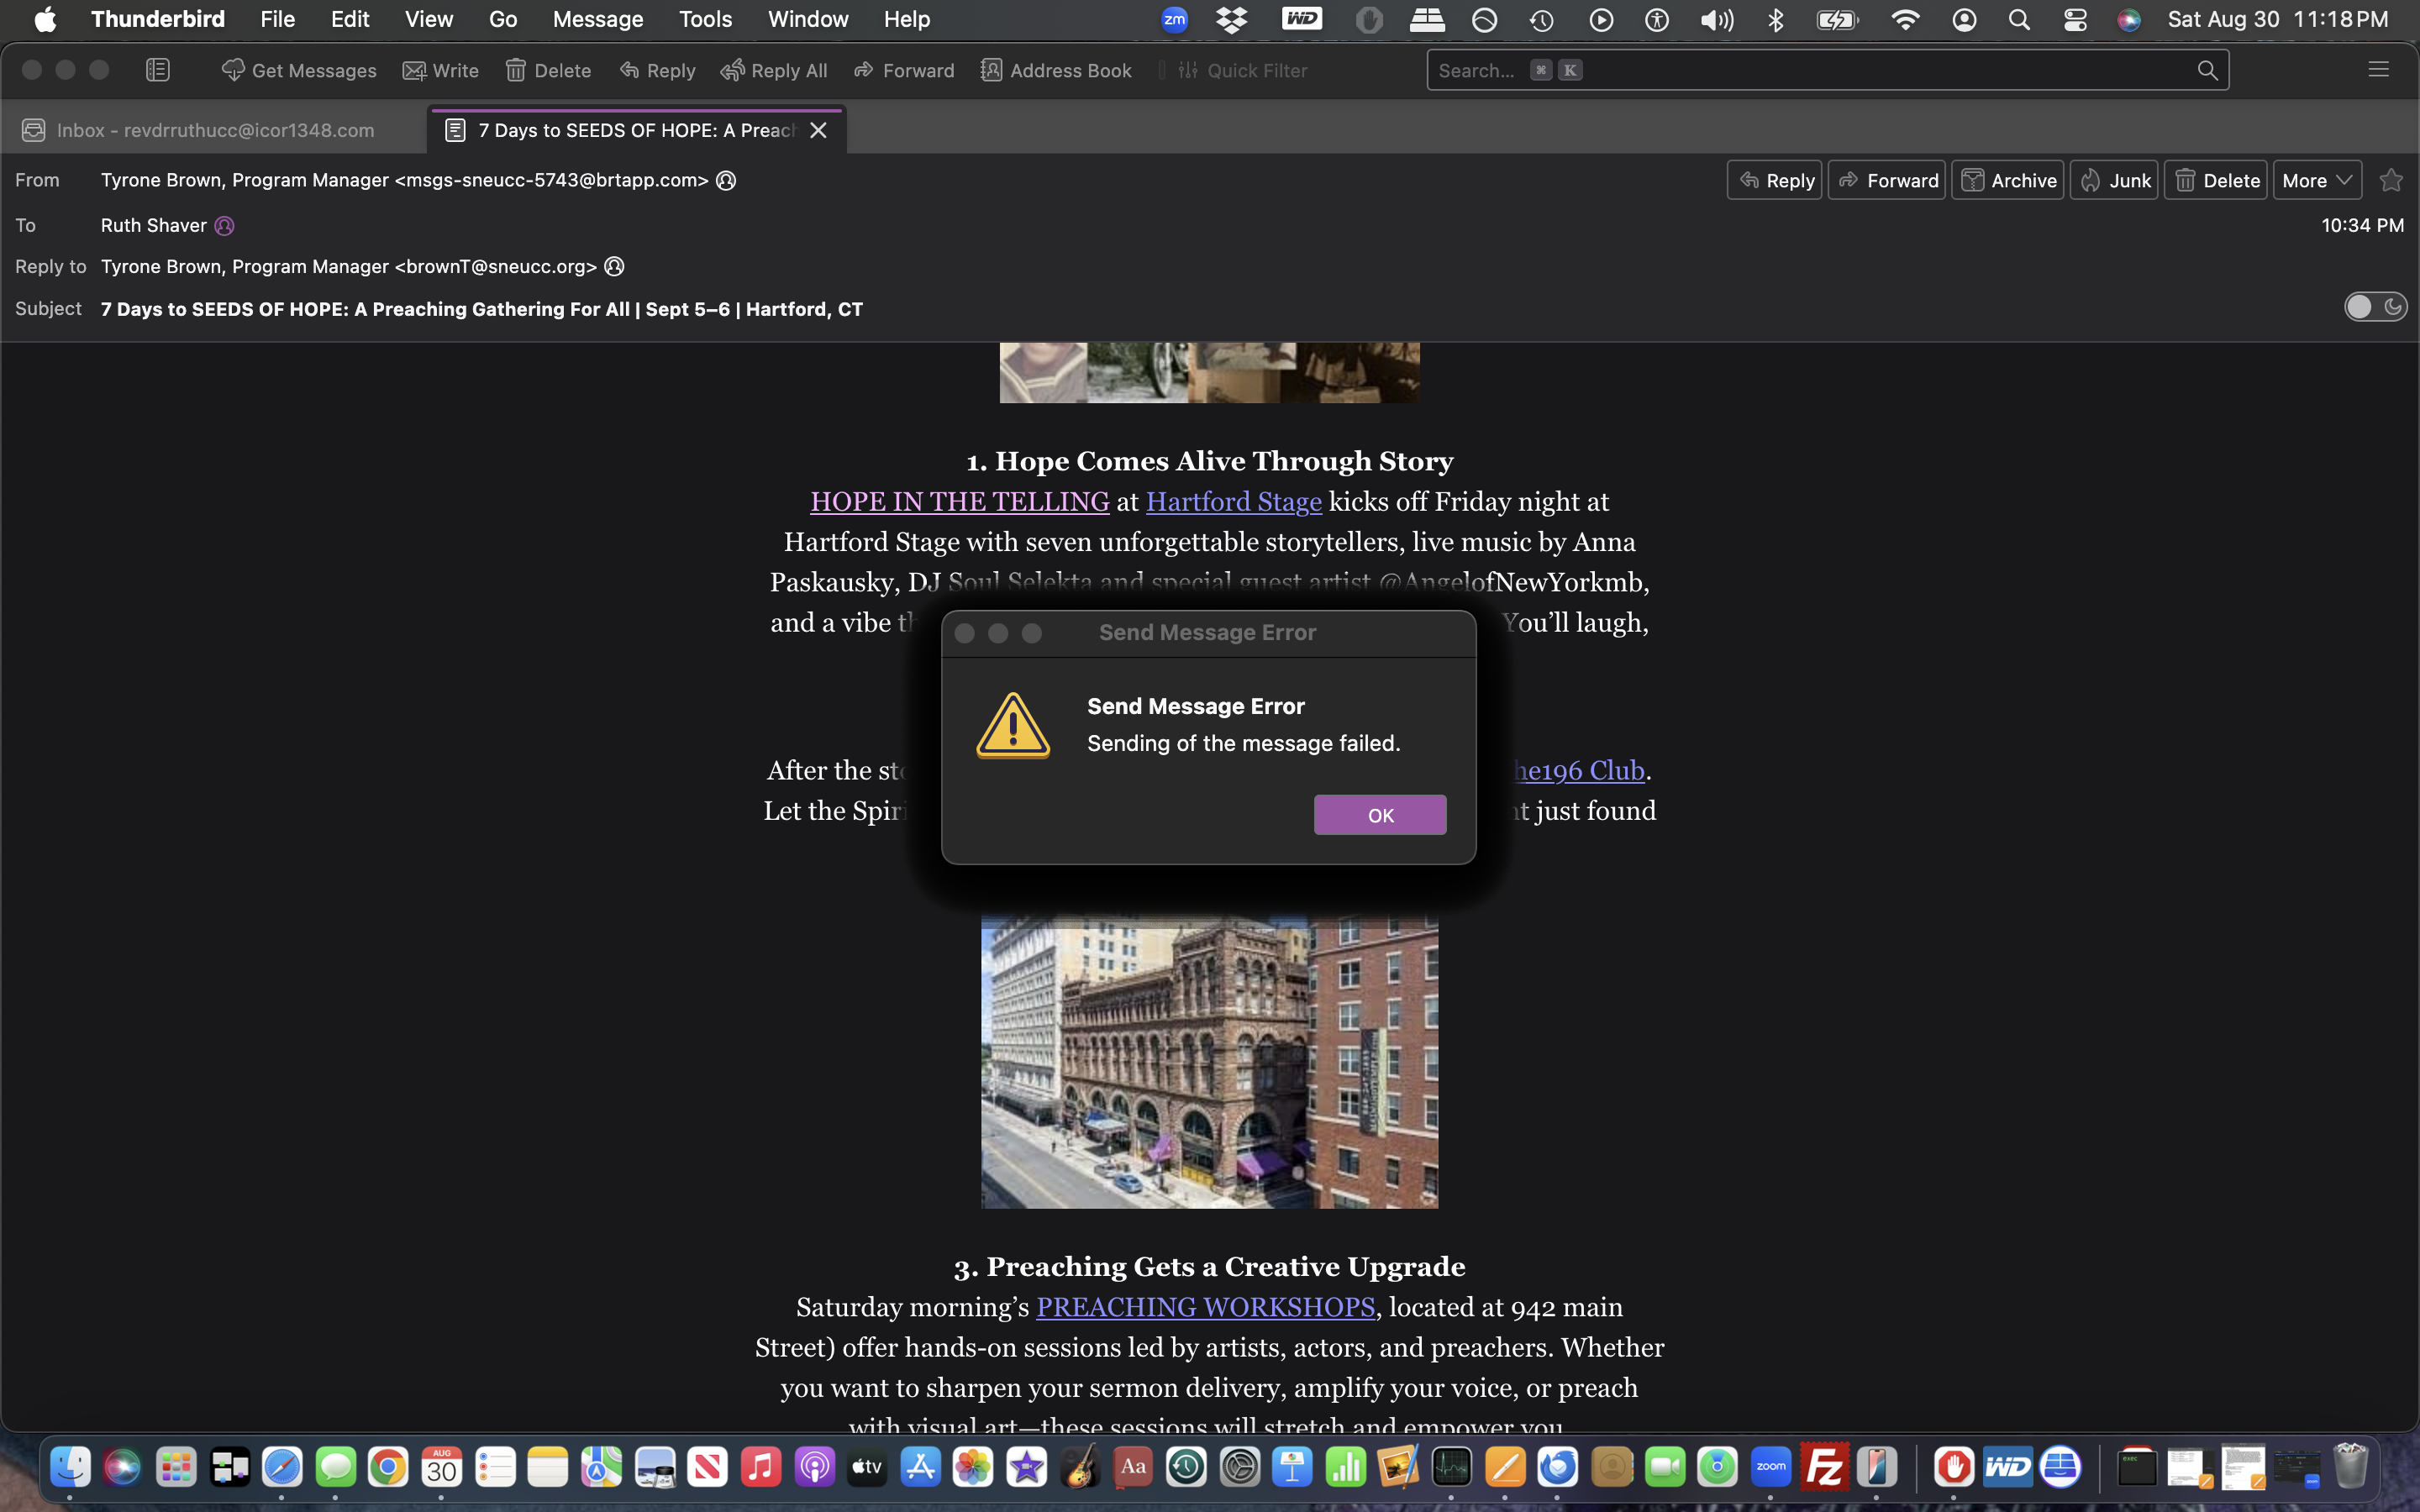Viewport: 2420px width, 1512px height.
Task: Open macOS Control Center toggles
Action: 2075,19
